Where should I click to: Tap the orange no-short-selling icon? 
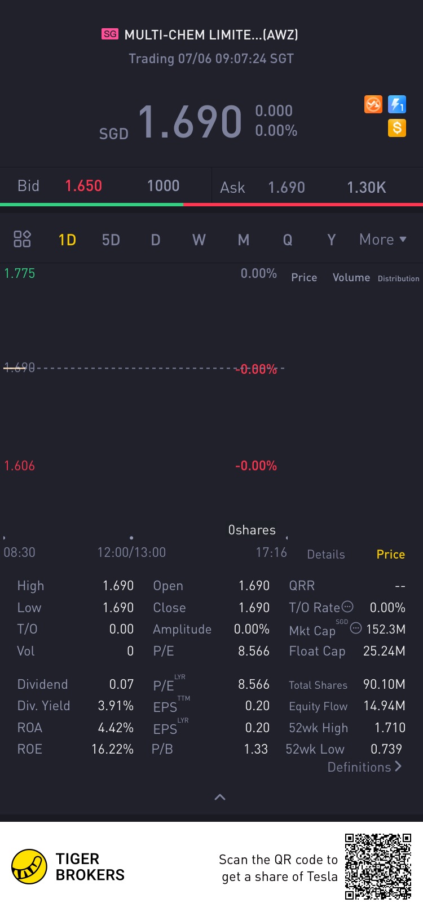coord(373,104)
